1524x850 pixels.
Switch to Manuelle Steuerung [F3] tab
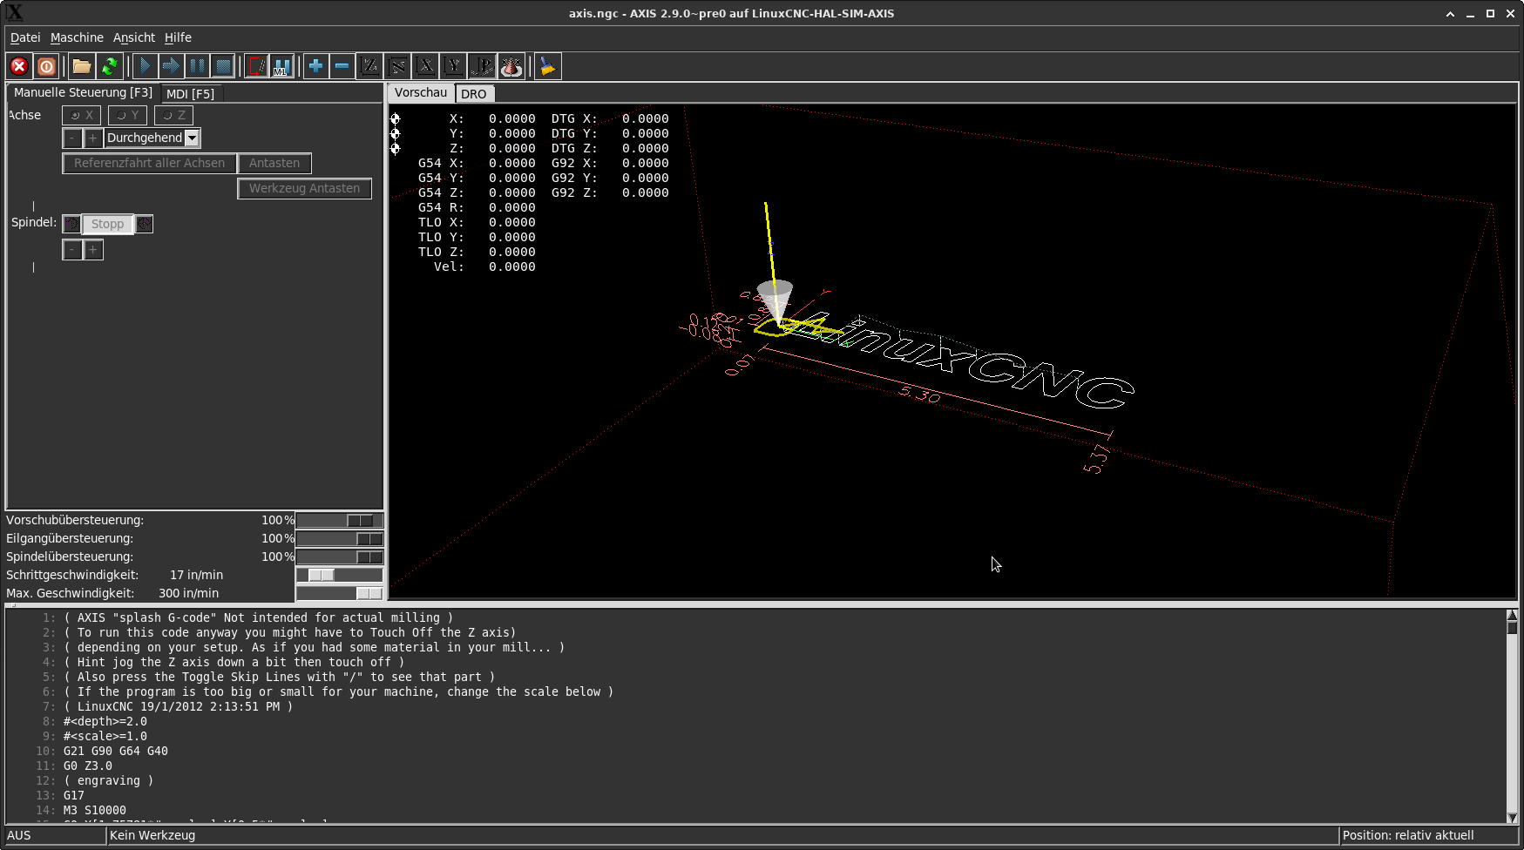[83, 92]
